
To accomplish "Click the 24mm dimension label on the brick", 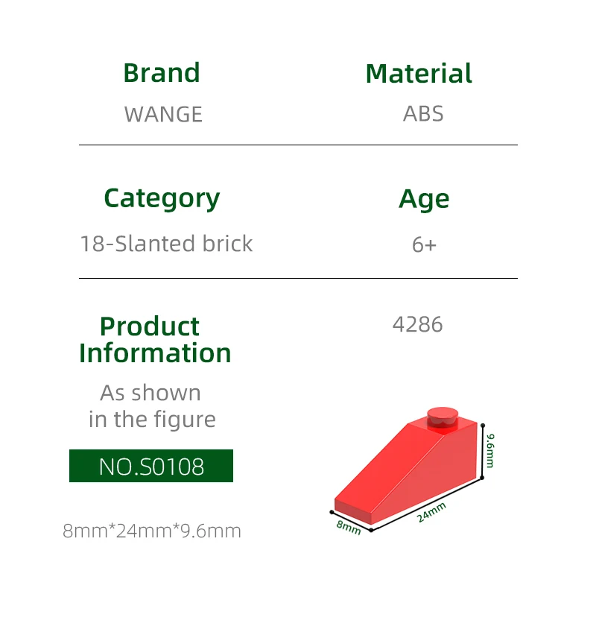I will 431,512.
